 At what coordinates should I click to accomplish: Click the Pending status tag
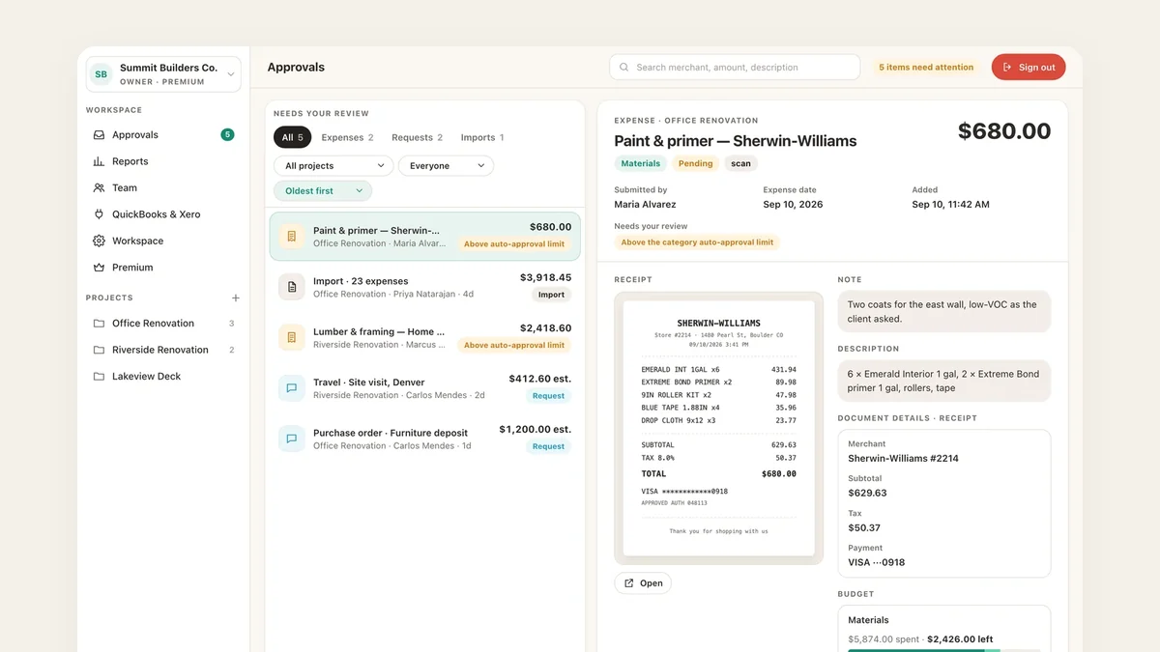695,164
